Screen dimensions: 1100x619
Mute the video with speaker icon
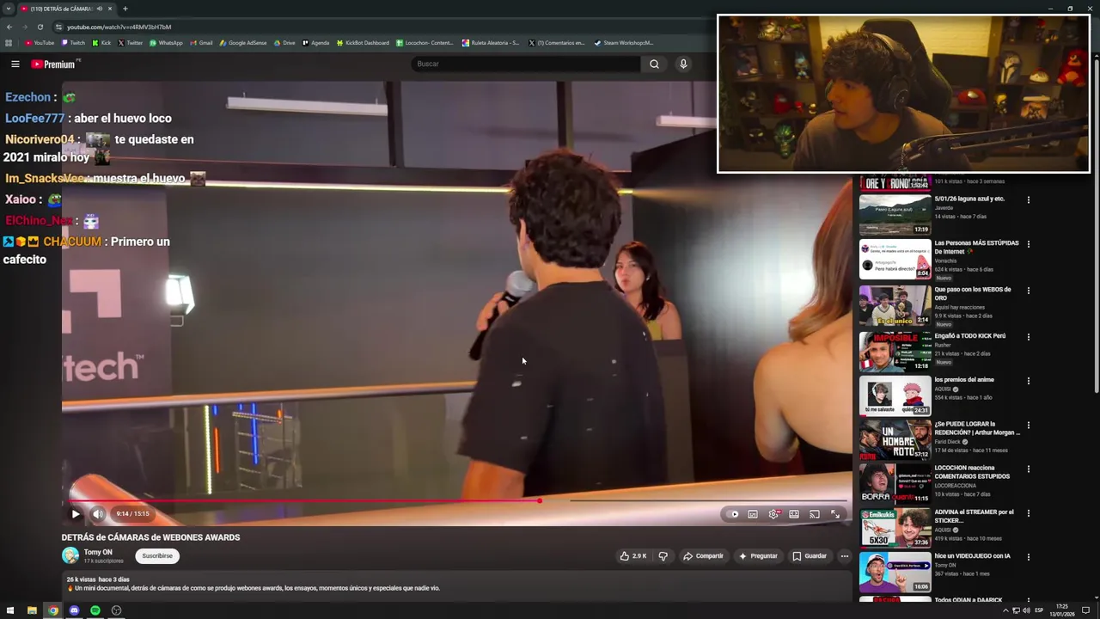tap(98, 514)
